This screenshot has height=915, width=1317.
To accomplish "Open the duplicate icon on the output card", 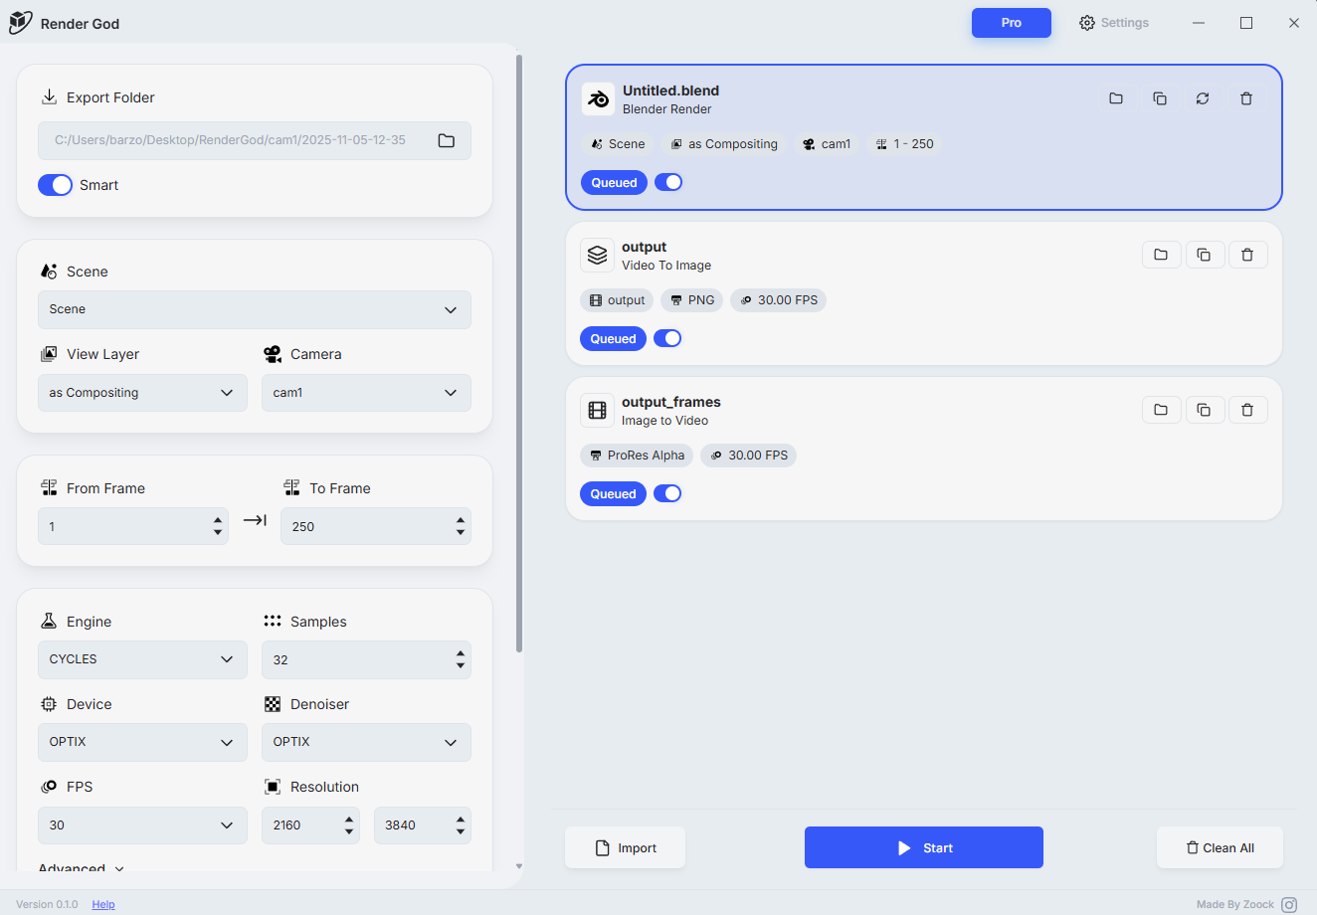I will [1205, 255].
